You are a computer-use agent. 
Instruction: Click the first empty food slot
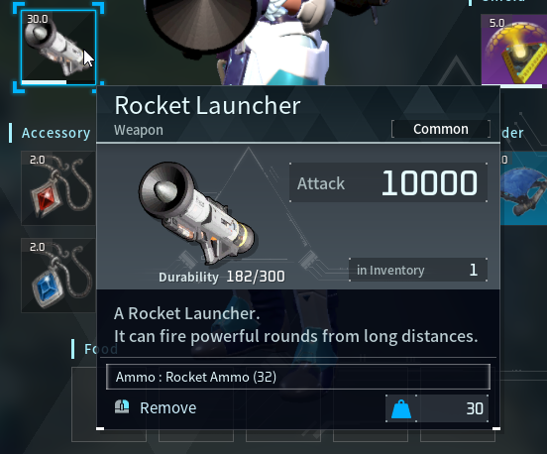pyautogui.click(x=109, y=404)
